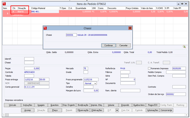Click Conta gerencial field 8.3.3.1.04
This screenshot has width=190, height=118.
(x=37, y=87)
